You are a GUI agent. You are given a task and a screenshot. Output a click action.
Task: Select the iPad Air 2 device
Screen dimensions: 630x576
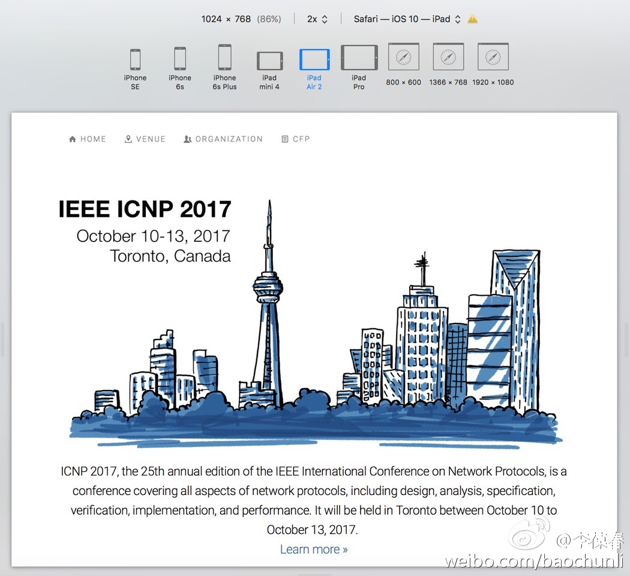[314, 61]
